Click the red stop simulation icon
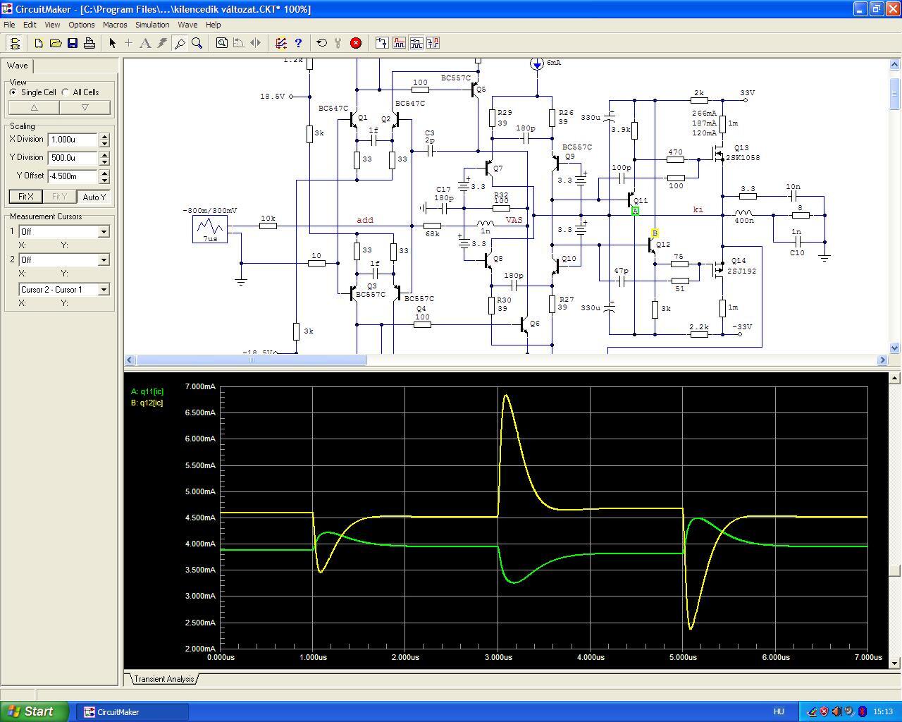 coord(356,43)
